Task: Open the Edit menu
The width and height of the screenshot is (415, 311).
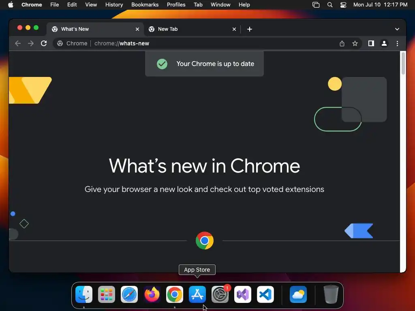Action: (x=72, y=5)
